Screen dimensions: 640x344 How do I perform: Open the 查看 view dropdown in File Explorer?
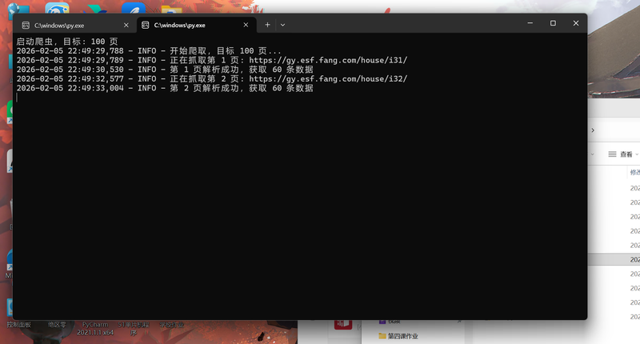coord(623,154)
